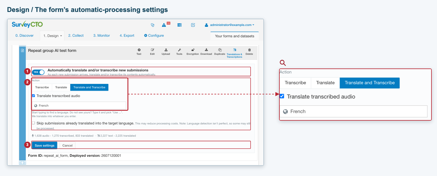Open the French language field in the form panel
The height and width of the screenshot is (176, 437).
coord(79,105)
